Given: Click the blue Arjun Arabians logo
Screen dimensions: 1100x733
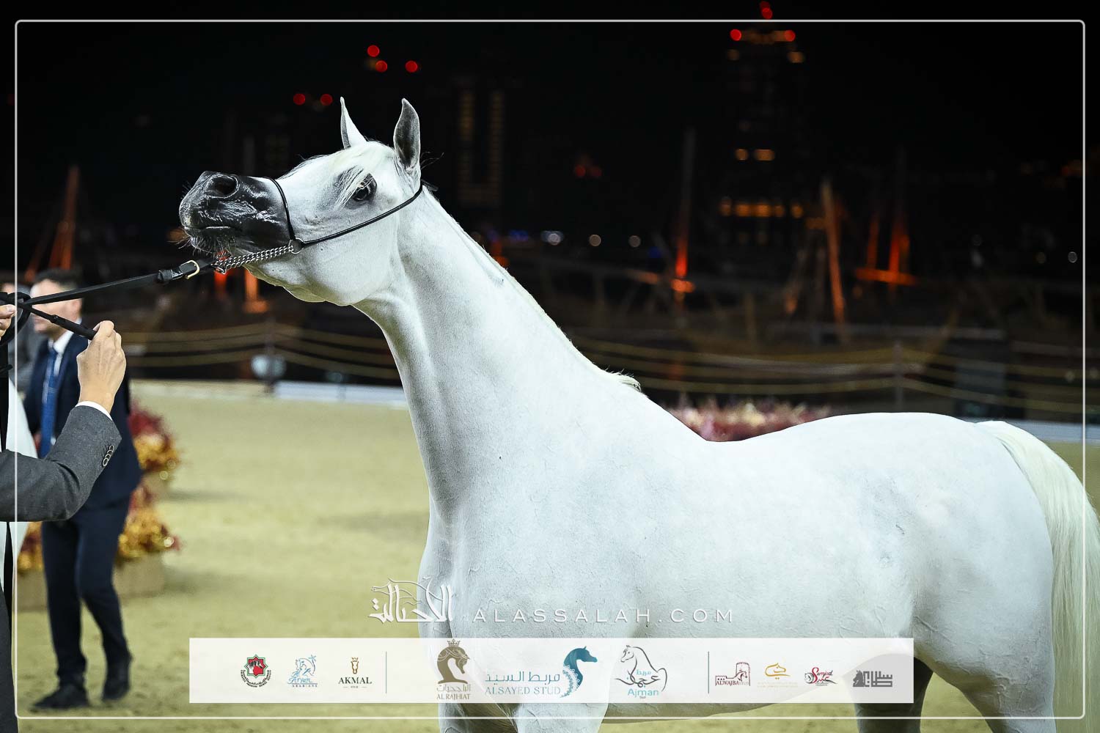Looking at the screenshot, I should (x=303, y=671).
